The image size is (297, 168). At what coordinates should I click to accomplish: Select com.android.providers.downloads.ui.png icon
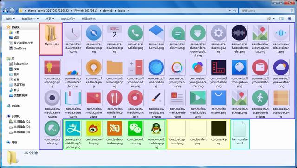pyautogui.click(x=198, y=33)
